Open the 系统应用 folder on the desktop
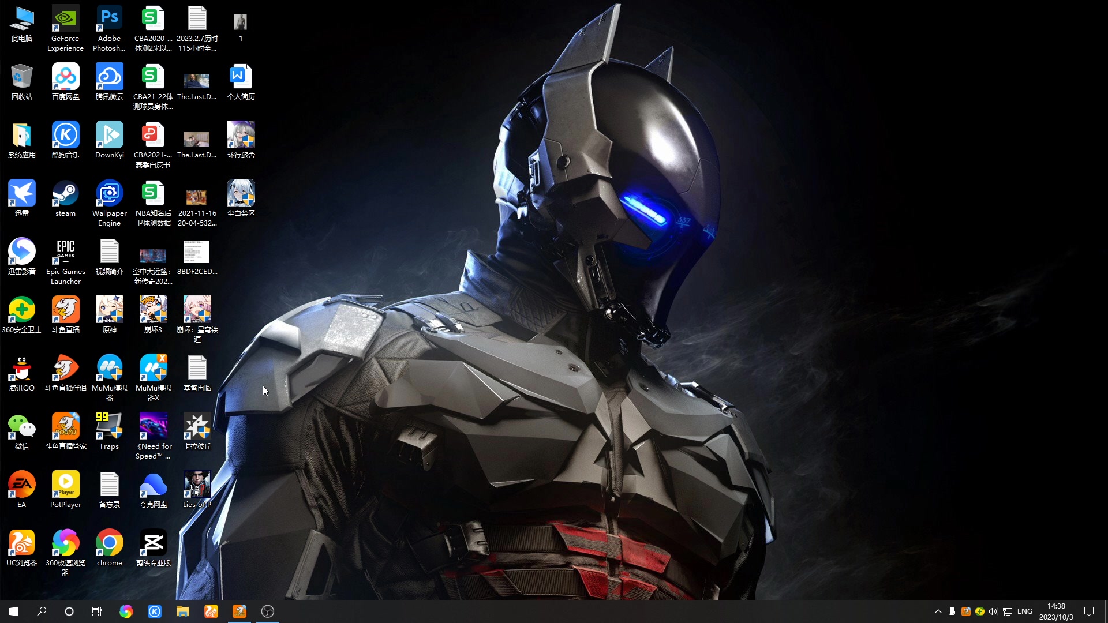This screenshot has width=1108, height=623. point(22,141)
